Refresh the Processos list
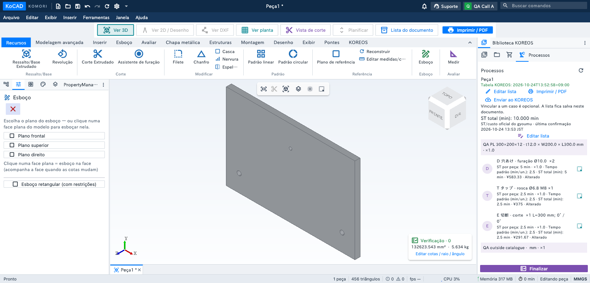Viewport: 590px width, 283px height. coord(581,70)
